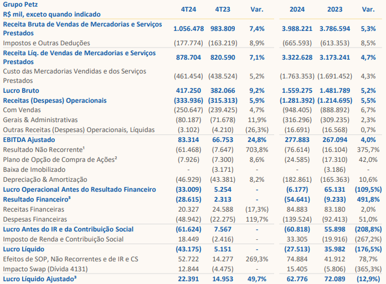Select 'Resultado Não Recorrente' row label
Screen dimensions: 386x284
pos(44,150)
